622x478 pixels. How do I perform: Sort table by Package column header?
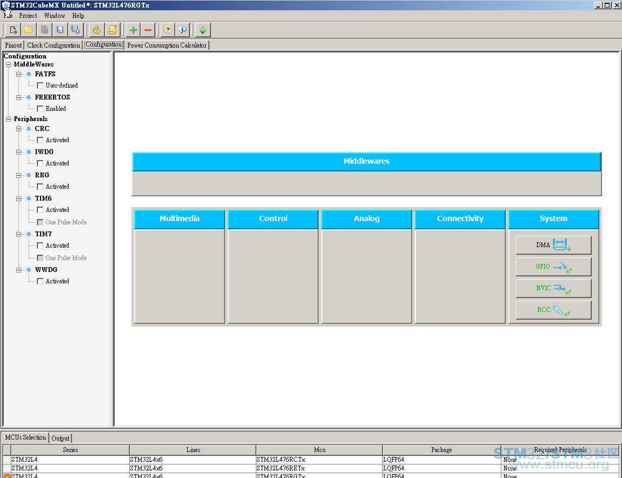[441, 450]
